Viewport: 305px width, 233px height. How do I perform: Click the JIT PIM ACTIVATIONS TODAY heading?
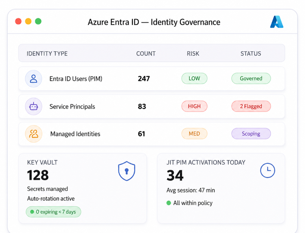point(206,162)
